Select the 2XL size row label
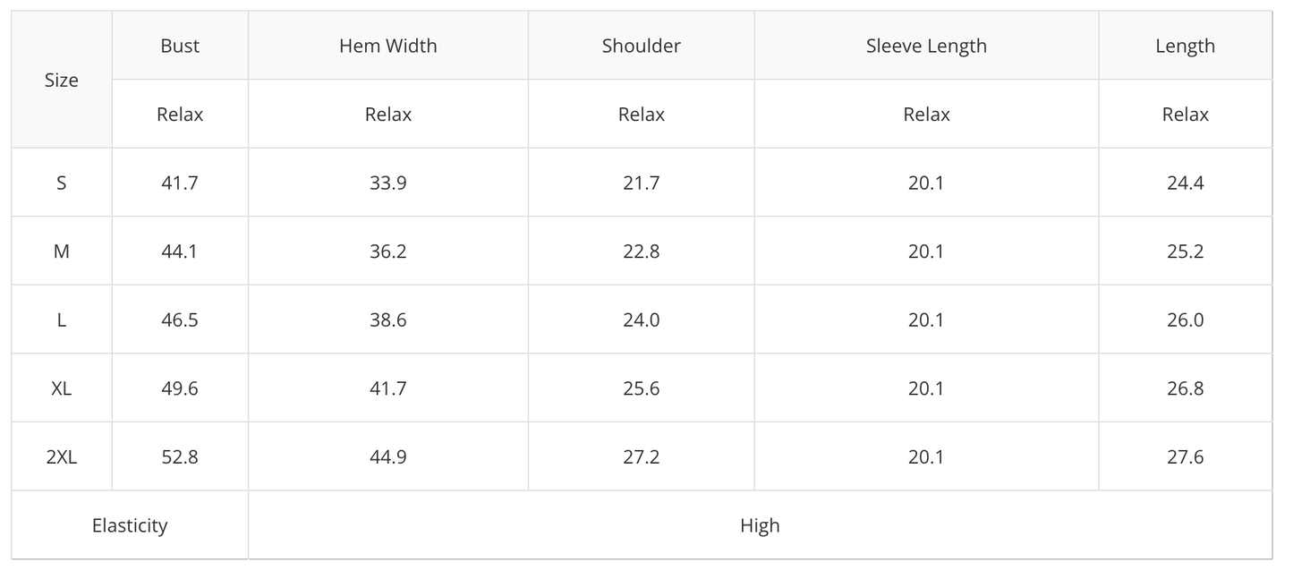This screenshot has width=1293, height=571. click(x=62, y=457)
